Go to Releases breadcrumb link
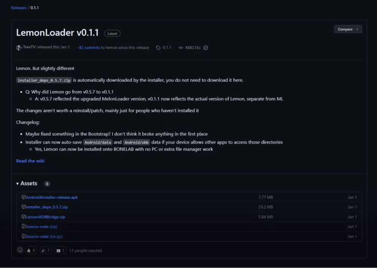 point(19,8)
